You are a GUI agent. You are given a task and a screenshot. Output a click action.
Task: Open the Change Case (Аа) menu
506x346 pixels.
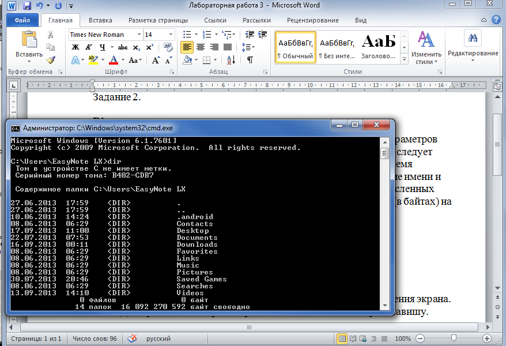coord(135,60)
